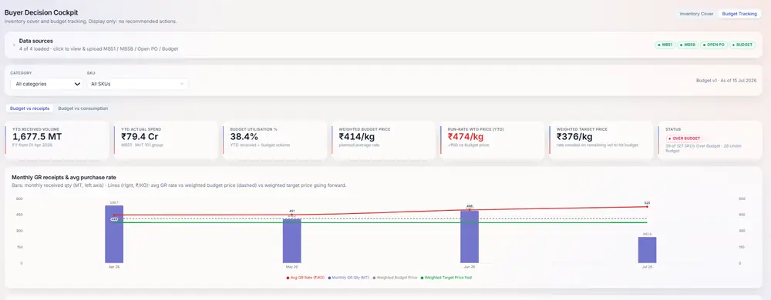Click the 1,677.5 MT volume value
Viewport: 771px width, 300px height.
click(37, 137)
